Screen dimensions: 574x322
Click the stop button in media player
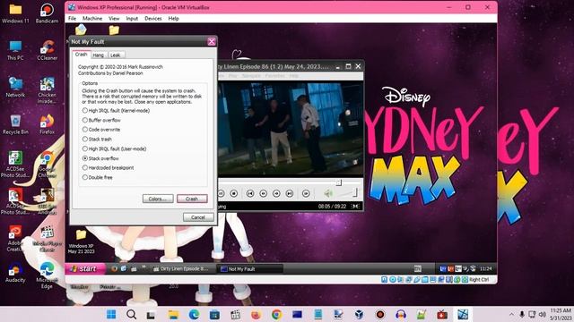tap(234, 193)
